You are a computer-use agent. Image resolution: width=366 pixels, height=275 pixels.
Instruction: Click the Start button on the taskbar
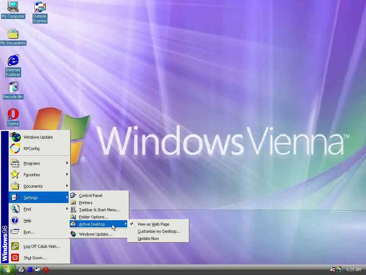coord(8,270)
